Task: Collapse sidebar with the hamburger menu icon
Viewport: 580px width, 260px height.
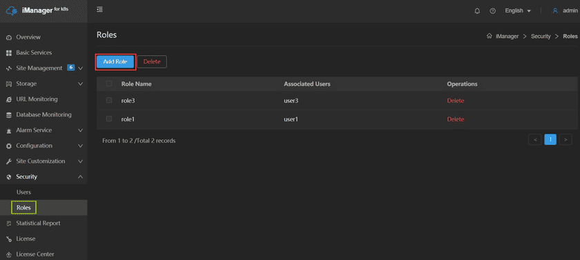Action: click(x=99, y=10)
